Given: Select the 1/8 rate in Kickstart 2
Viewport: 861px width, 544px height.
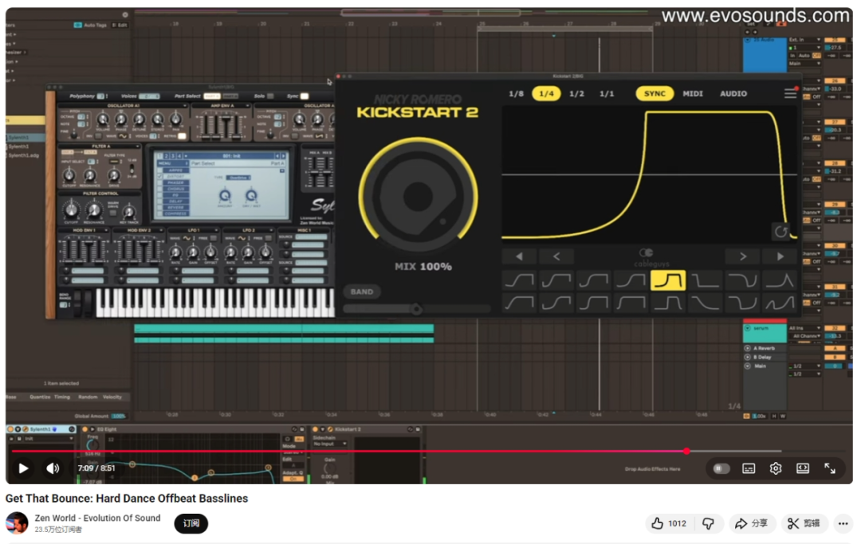Looking at the screenshot, I should click(x=516, y=94).
